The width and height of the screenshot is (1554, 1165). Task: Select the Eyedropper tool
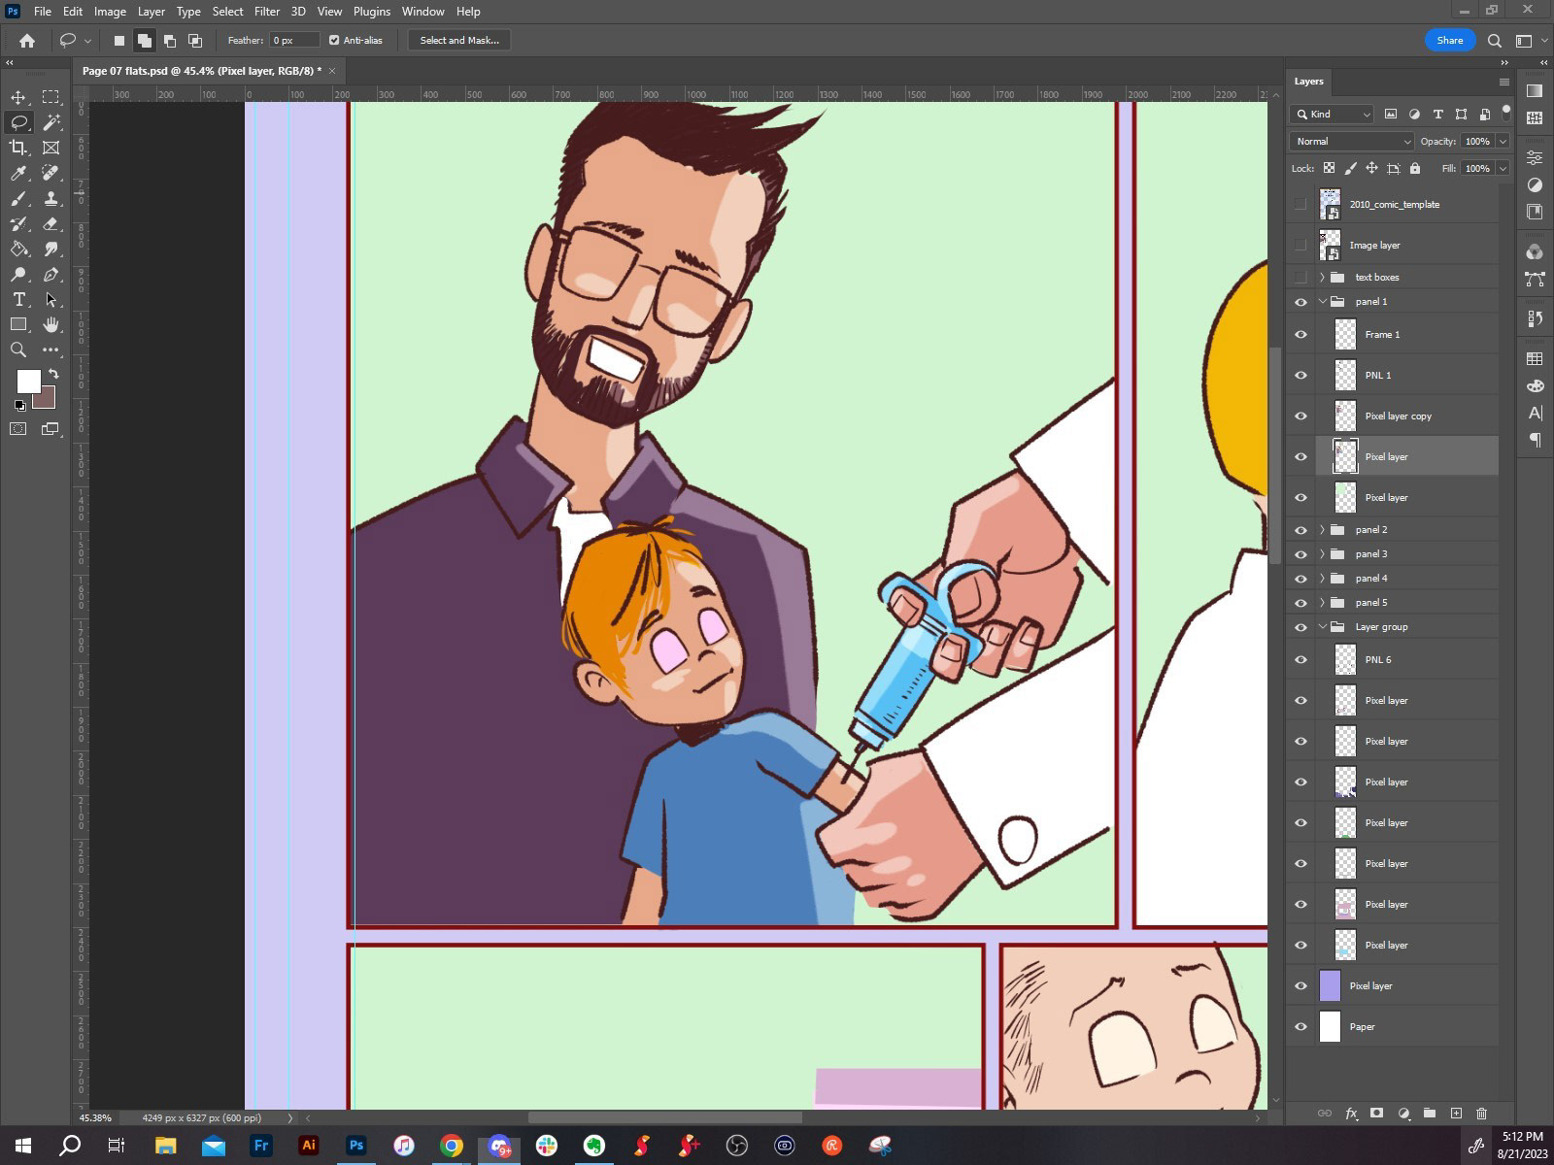pos(18,173)
